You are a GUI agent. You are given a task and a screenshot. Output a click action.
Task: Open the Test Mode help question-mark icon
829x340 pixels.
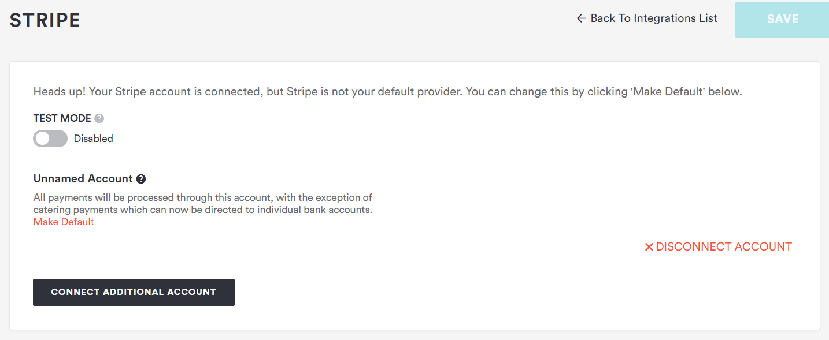tap(99, 118)
